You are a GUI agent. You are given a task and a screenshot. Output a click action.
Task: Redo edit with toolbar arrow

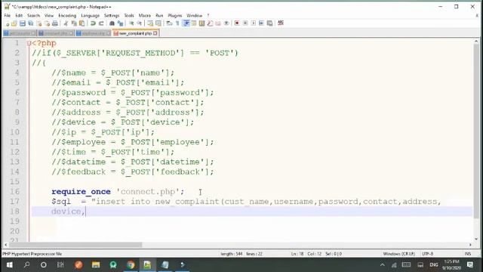[x=100, y=23]
